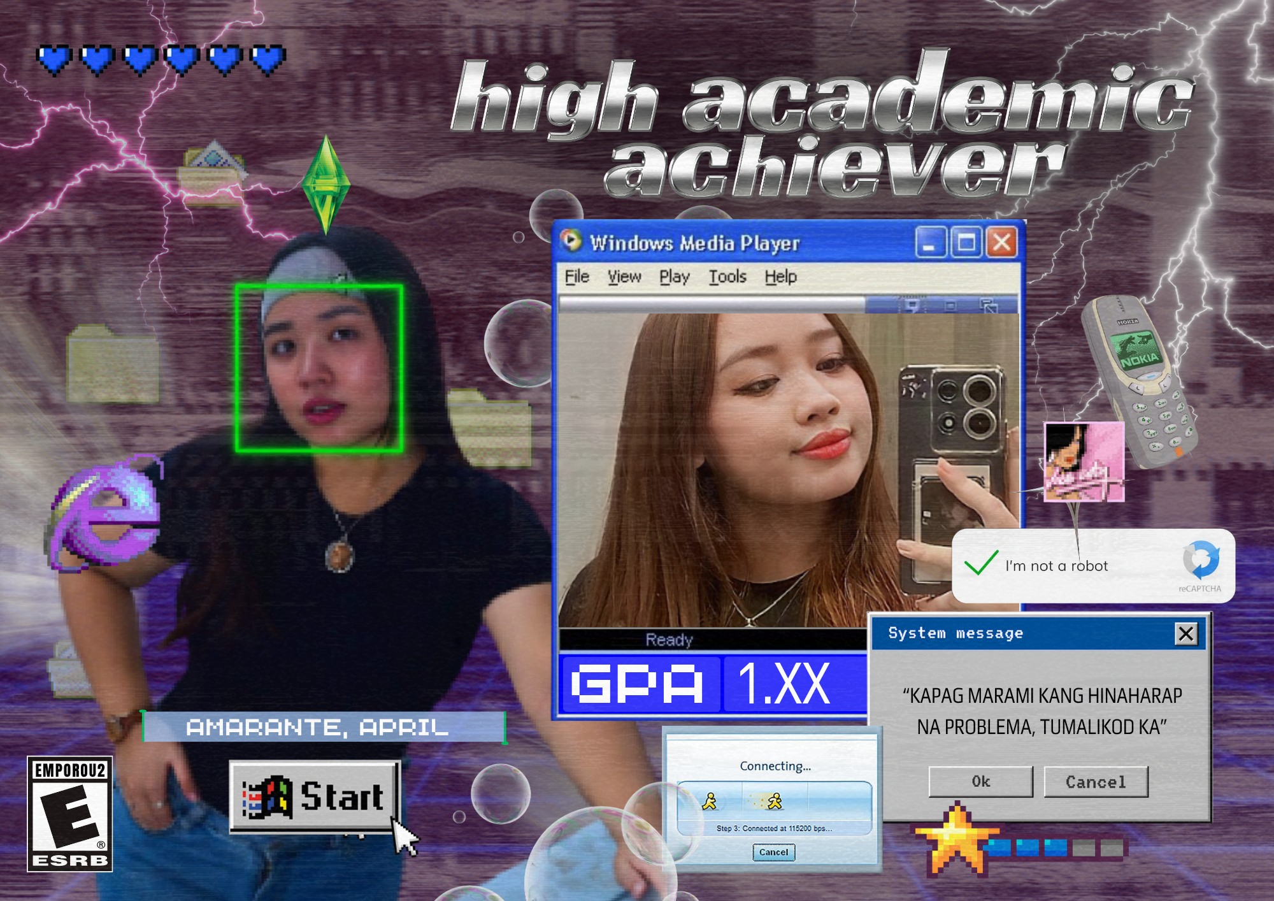Open the Play menu in Media Player
This screenshot has height=901, width=1274.
pyautogui.click(x=675, y=277)
